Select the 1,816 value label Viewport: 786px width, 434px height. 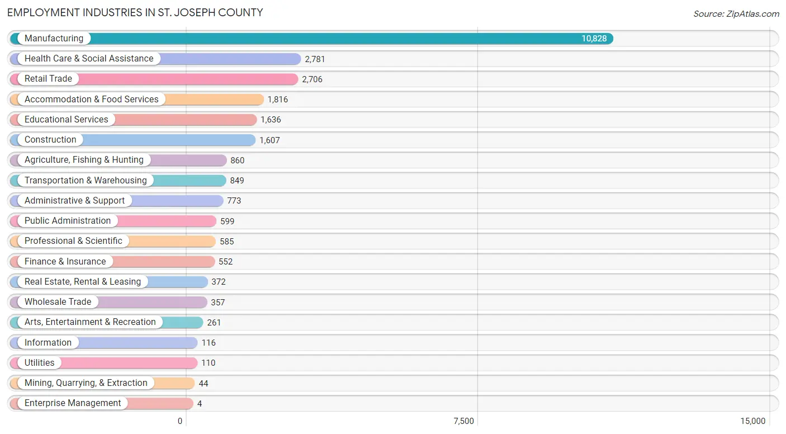point(277,100)
